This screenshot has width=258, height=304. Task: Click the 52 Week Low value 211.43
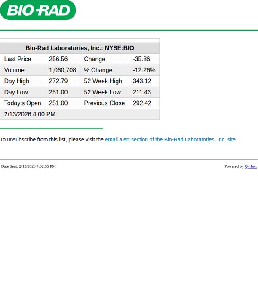point(142,92)
